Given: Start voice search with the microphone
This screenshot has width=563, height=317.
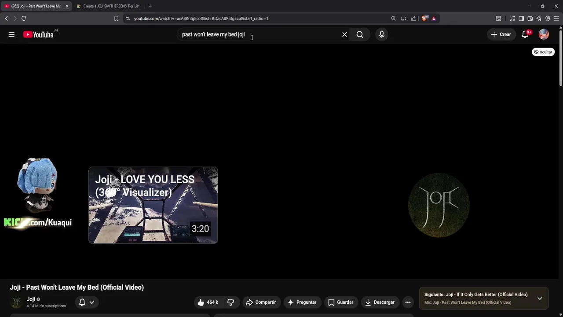Looking at the screenshot, I should (382, 34).
